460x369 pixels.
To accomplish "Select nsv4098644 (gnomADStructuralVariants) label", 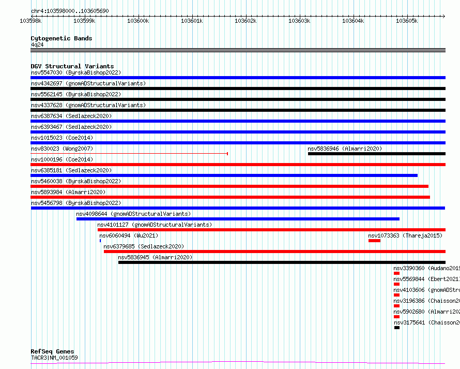I will [133, 214].
